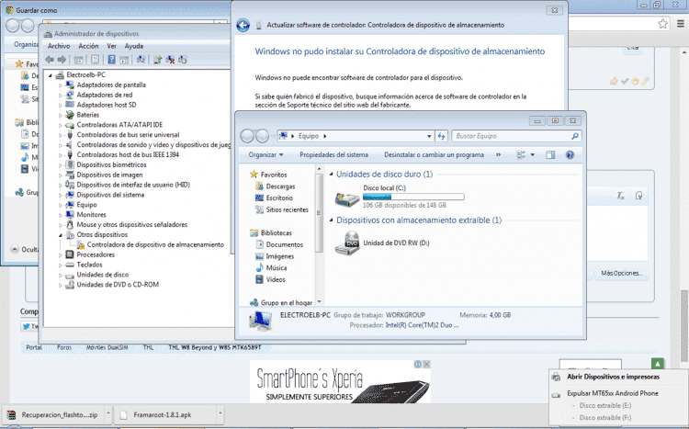This screenshot has height=429, width=689.
Task: Click browser hamburger menu icon
Action: coord(680,24)
